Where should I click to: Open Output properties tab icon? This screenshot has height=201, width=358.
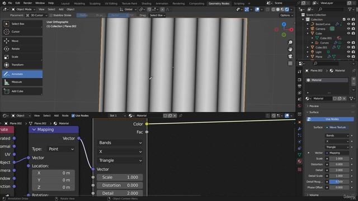pyautogui.click(x=300, y=86)
